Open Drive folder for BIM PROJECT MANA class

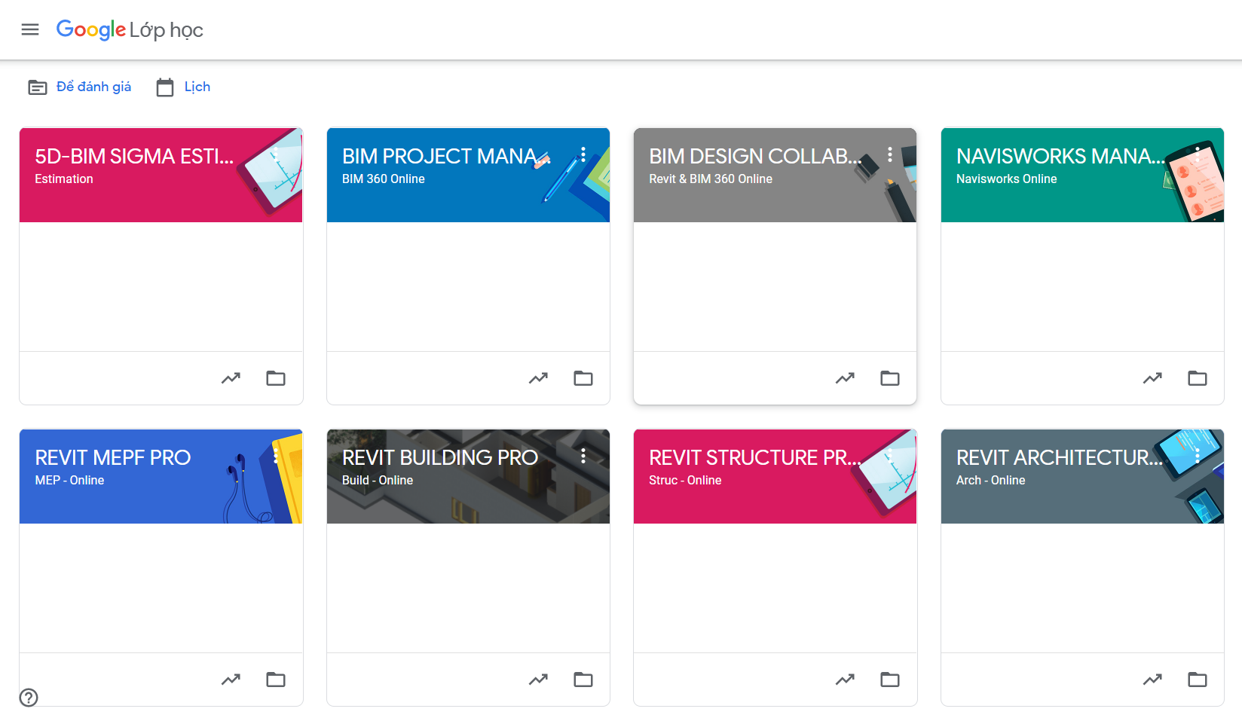(x=583, y=378)
